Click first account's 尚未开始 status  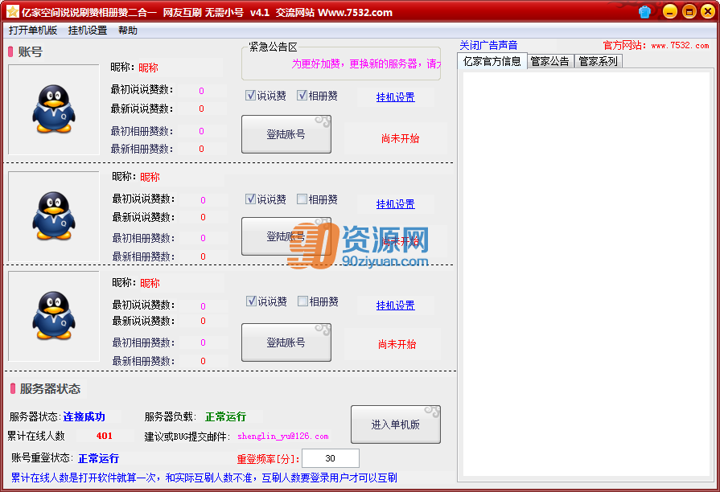400,138
